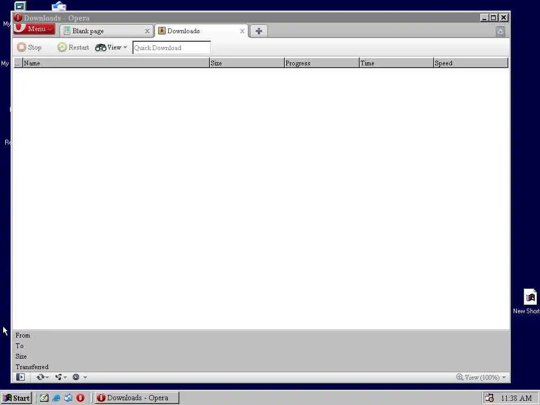Viewport: 540px width, 405px height.
Task: Click the Windows Start button
Action: tap(16, 398)
